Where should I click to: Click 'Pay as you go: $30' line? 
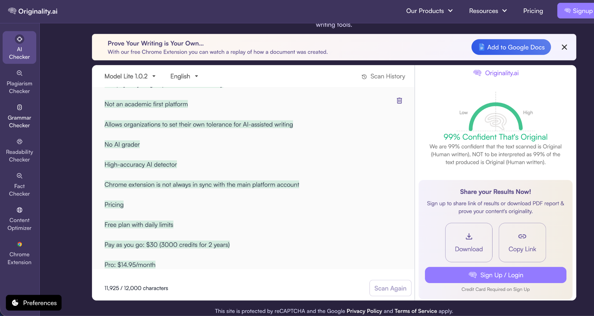tap(167, 245)
